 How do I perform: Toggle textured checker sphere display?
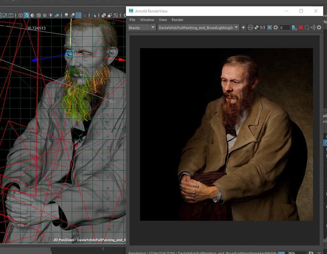click(x=45, y=15)
